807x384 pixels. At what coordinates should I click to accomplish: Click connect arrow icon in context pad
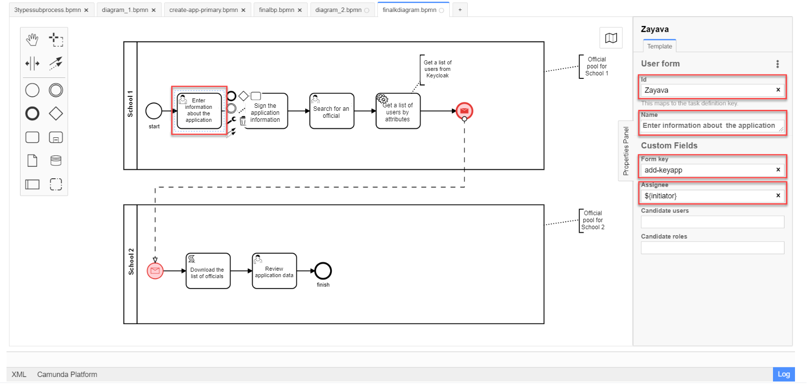click(x=231, y=133)
